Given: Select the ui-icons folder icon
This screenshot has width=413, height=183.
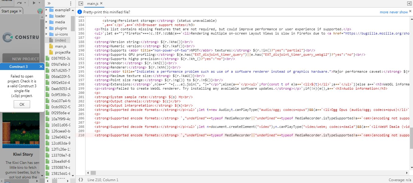Looking at the screenshot, I should point(51,34).
